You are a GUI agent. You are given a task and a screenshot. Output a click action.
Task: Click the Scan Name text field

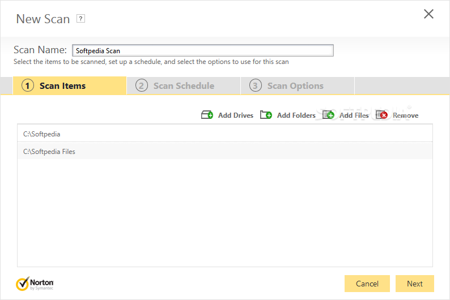click(203, 51)
